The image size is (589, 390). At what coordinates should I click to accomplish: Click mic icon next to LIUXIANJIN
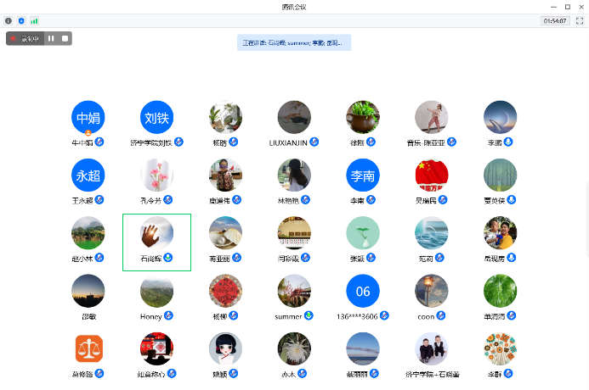pyautogui.click(x=314, y=142)
